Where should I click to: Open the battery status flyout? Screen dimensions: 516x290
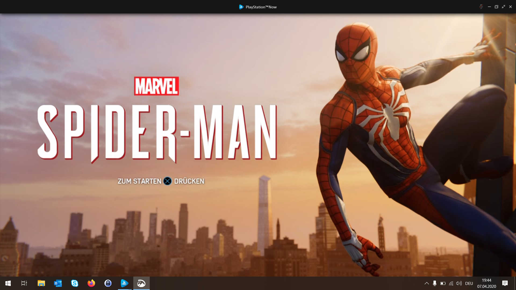[x=443, y=283]
